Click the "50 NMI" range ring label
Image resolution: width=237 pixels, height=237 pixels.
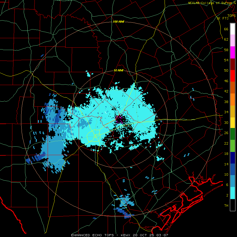[118, 70]
